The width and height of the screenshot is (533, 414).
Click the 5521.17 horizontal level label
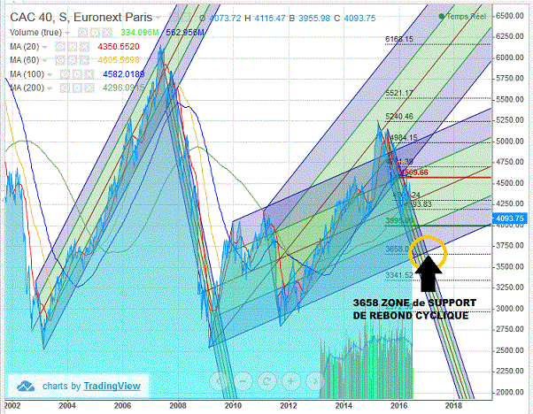[399, 93]
